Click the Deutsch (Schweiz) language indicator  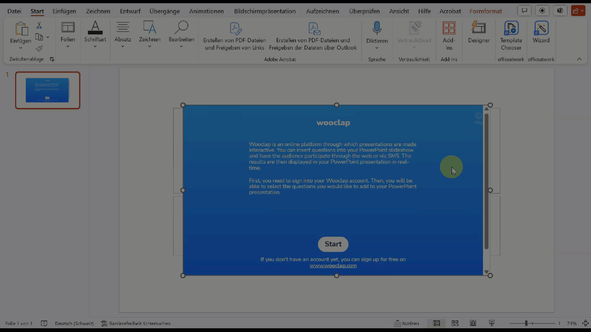(x=74, y=323)
